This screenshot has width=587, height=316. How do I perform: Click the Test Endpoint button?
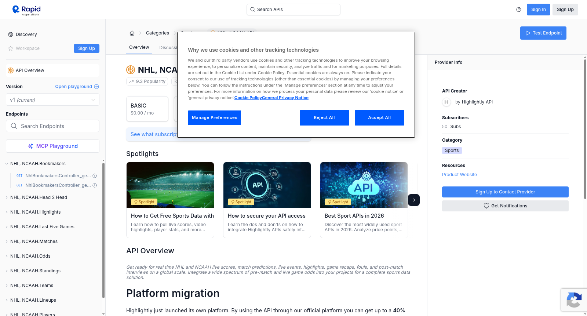(543, 33)
